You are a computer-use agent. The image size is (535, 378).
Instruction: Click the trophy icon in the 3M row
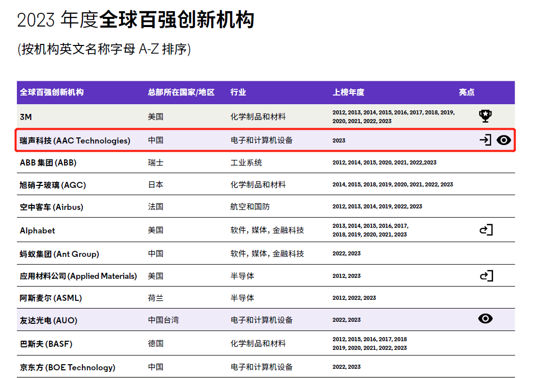(485, 116)
